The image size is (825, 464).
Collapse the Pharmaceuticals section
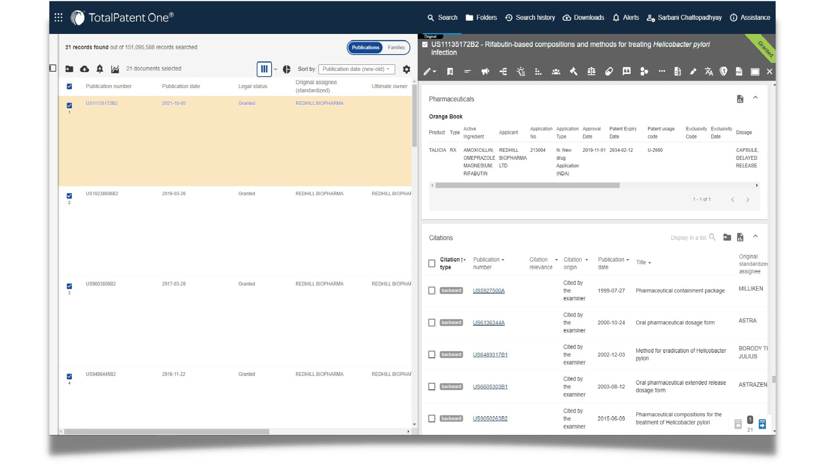[x=755, y=98]
